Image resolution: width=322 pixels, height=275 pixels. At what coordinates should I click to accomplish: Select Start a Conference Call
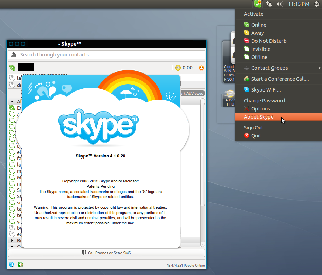(x=278, y=79)
